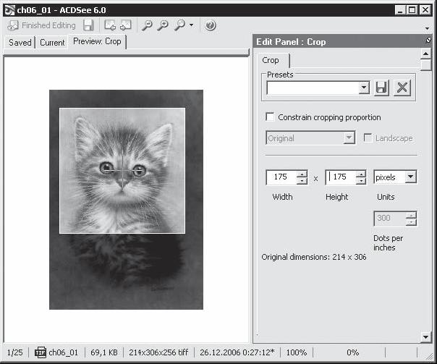This screenshot has height=364, width=437.
Task: Save current crop preset
Action: coord(381,88)
